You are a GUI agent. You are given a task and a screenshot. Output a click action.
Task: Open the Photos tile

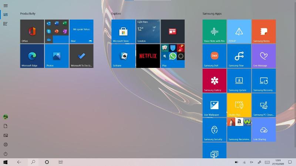[x=57, y=56]
